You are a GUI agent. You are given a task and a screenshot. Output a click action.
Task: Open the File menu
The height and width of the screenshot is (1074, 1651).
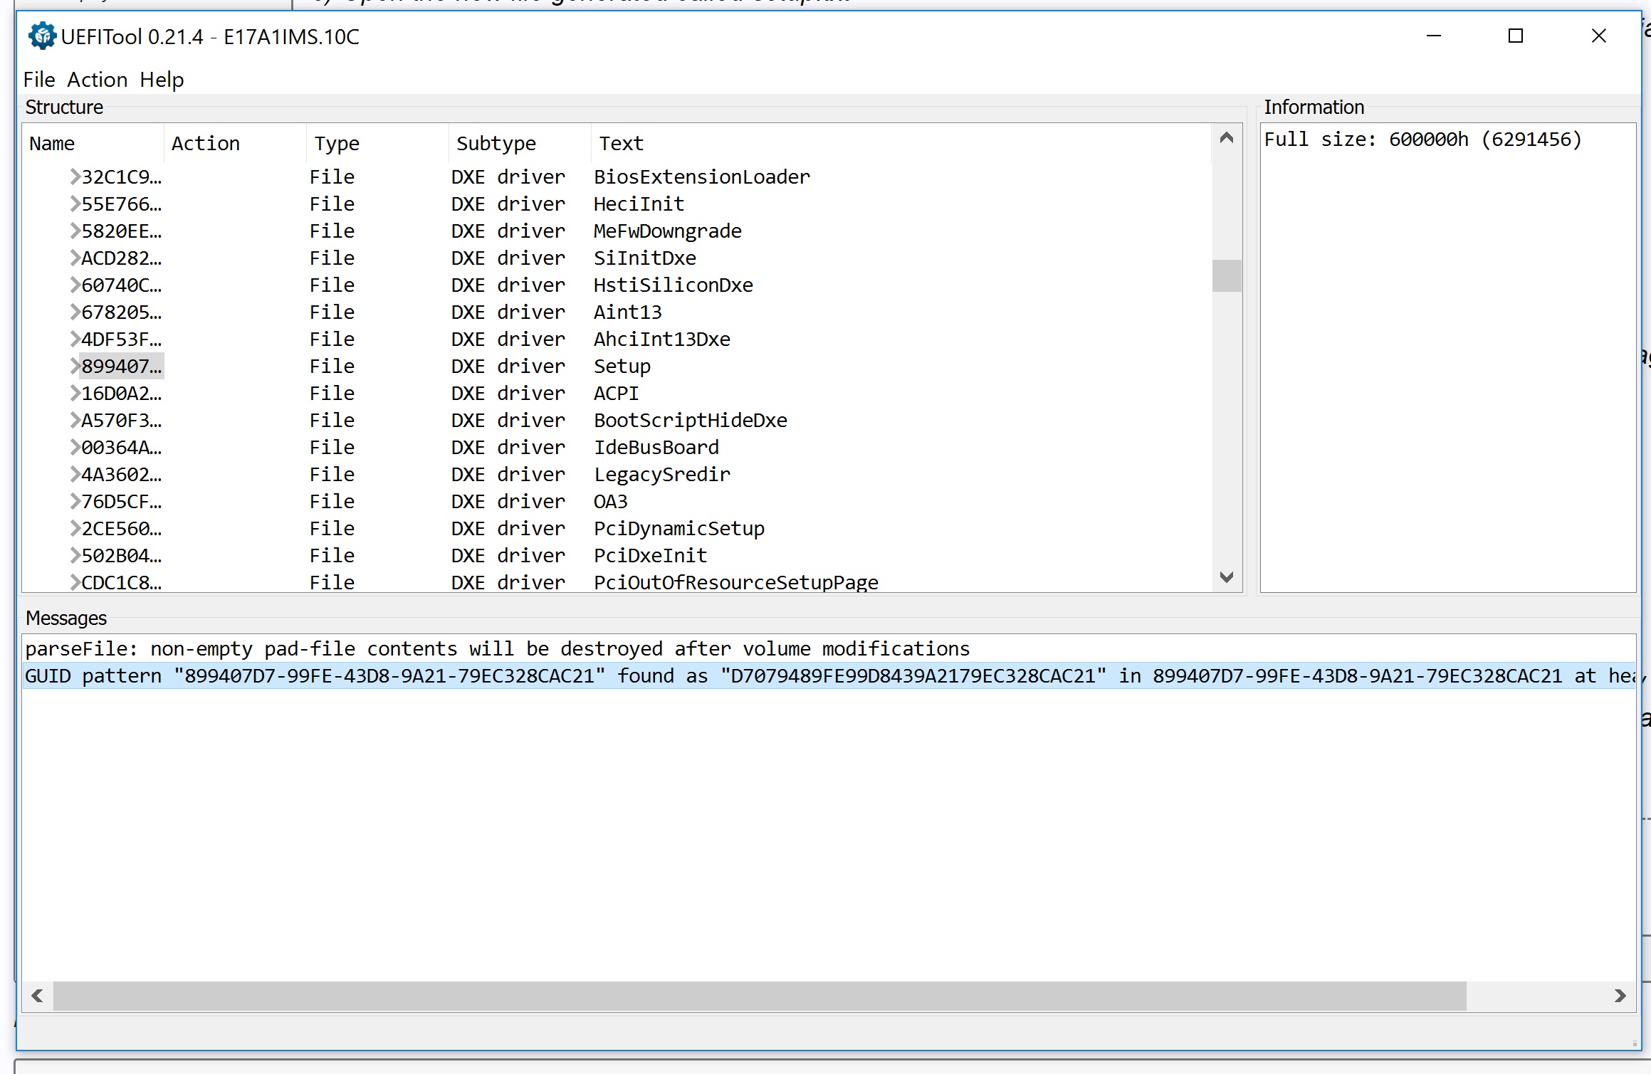(x=39, y=80)
